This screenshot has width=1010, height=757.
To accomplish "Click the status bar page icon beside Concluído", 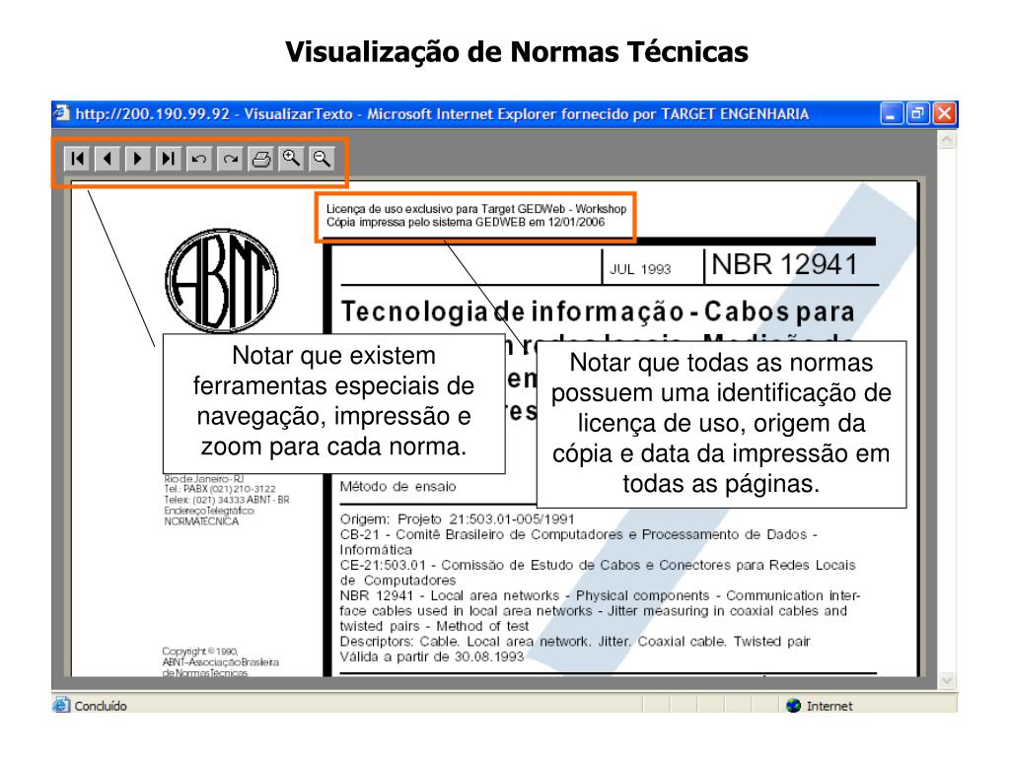I will point(62,705).
